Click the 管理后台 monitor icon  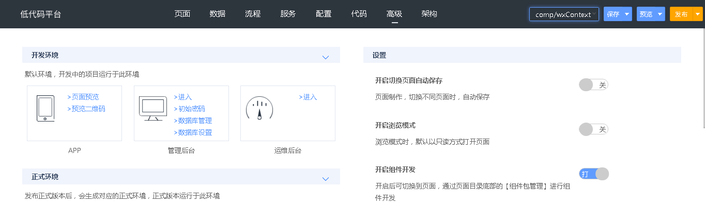coord(153,108)
